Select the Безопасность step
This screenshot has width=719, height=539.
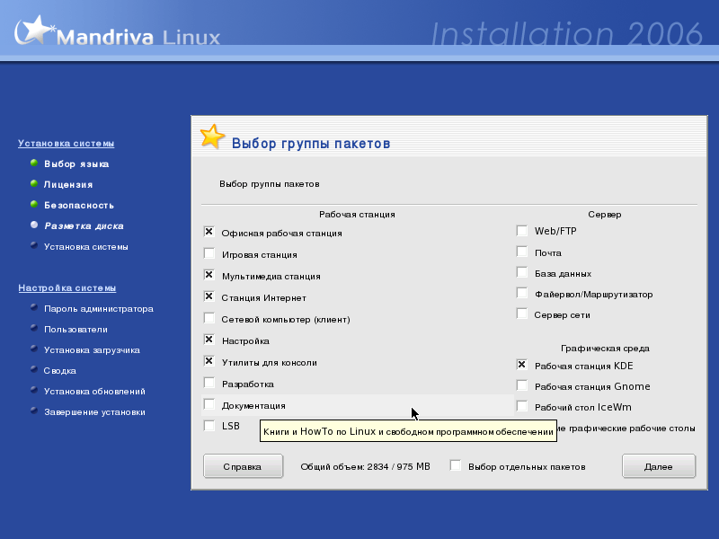click(79, 206)
